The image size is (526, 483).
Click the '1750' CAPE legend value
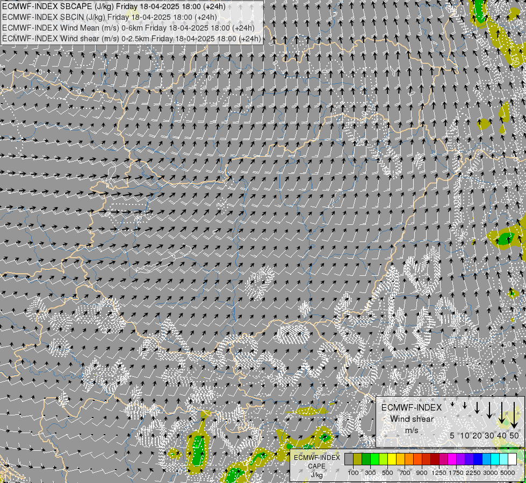(456, 473)
